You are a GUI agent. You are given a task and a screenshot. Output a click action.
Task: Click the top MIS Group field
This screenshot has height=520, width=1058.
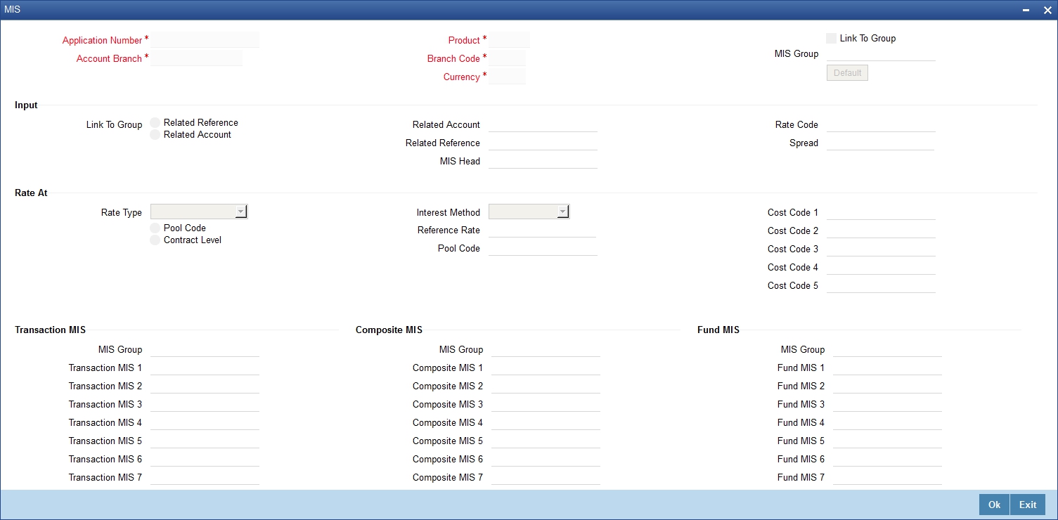coord(881,53)
